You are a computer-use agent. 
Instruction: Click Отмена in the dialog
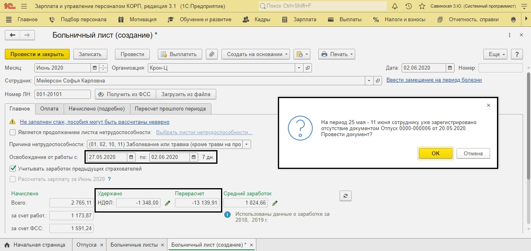click(473, 153)
